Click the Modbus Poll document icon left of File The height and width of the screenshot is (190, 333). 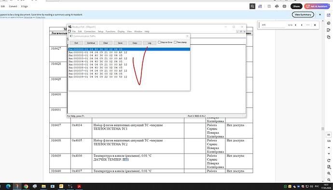tap(69, 31)
